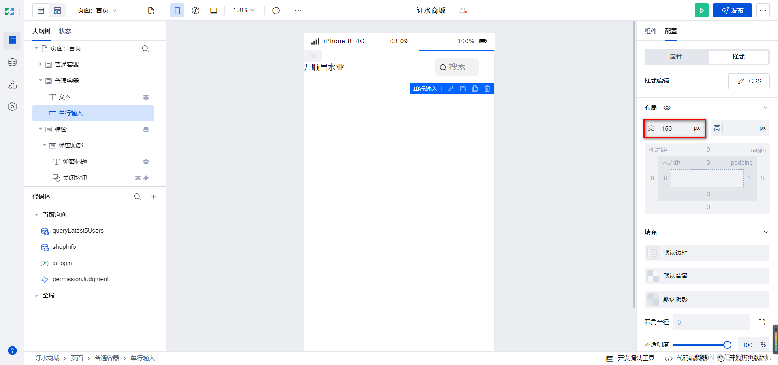This screenshot has height=365, width=778.
Task: Click the 圆角半径 radius input
Action: [711, 323]
